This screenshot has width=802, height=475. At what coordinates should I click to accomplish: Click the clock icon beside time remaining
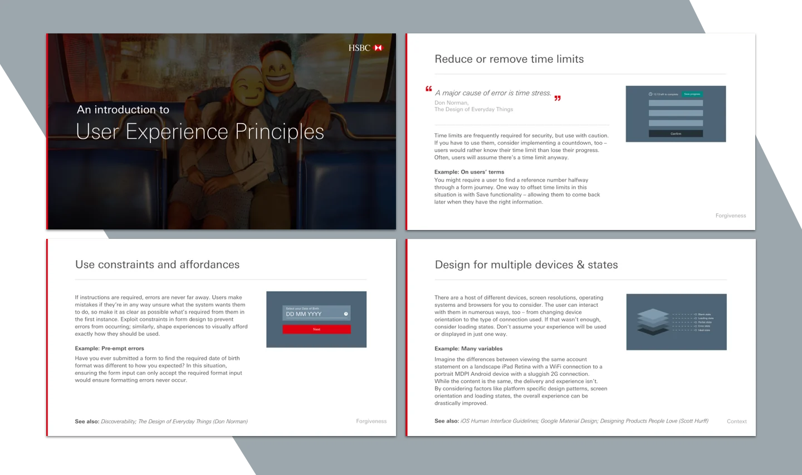(x=651, y=94)
